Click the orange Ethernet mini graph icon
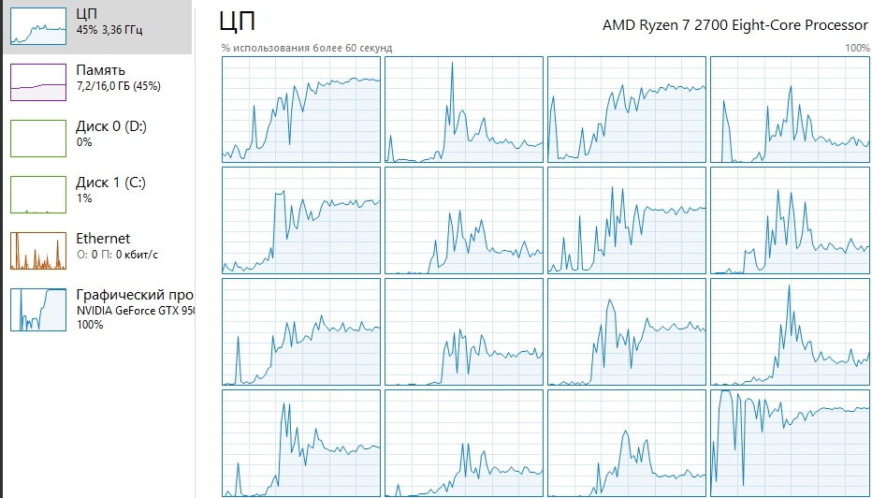The image size is (872, 498). pyautogui.click(x=38, y=250)
